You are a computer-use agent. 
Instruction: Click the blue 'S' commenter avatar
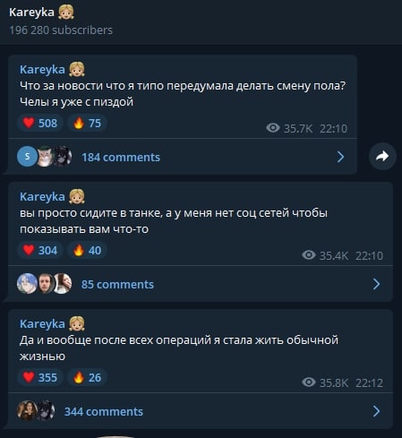pos(27,157)
